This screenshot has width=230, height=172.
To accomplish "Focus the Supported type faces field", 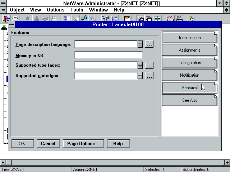I will [106, 65].
